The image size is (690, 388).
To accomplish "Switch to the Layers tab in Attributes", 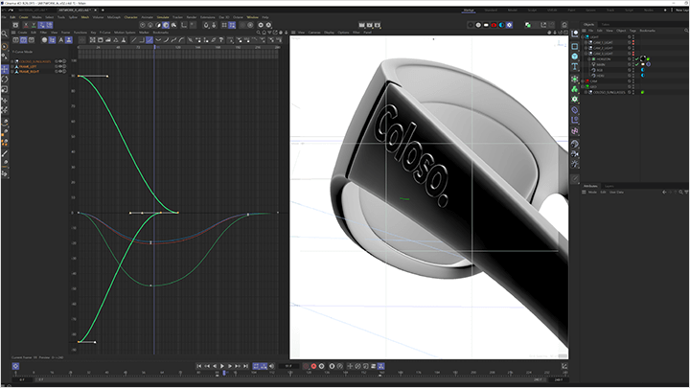I will pos(609,186).
